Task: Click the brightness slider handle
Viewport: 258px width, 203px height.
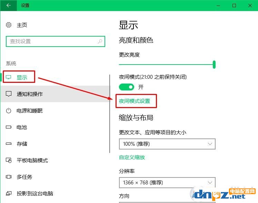Action: coord(214,64)
